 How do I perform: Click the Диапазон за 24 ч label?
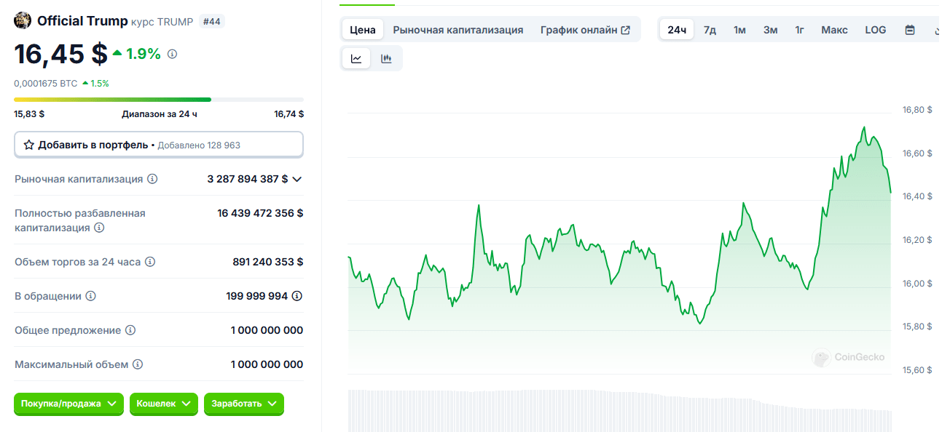pyautogui.click(x=160, y=113)
